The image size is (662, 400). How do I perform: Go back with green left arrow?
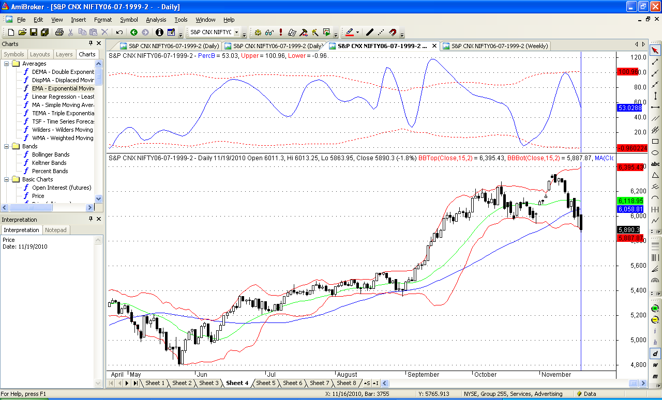pyautogui.click(x=134, y=32)
